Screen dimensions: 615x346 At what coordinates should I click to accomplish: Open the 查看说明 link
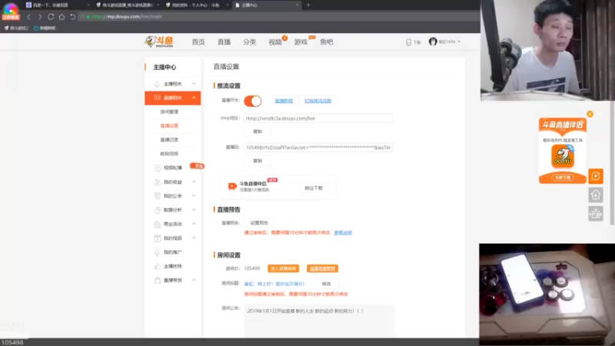(343, 233)
